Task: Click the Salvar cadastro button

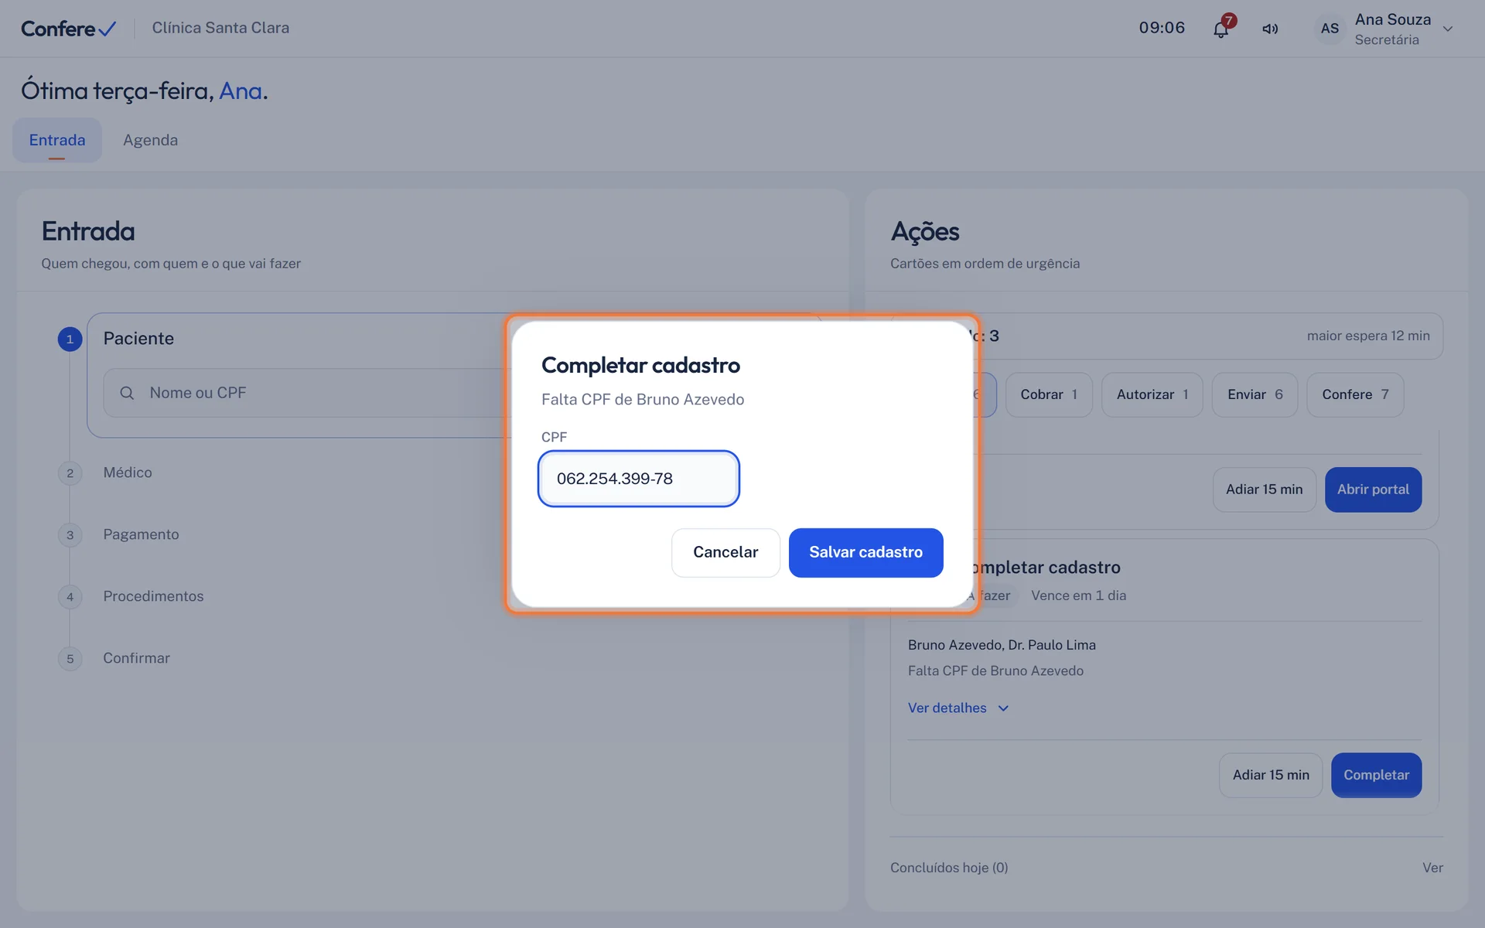Action: coord(865,552)
